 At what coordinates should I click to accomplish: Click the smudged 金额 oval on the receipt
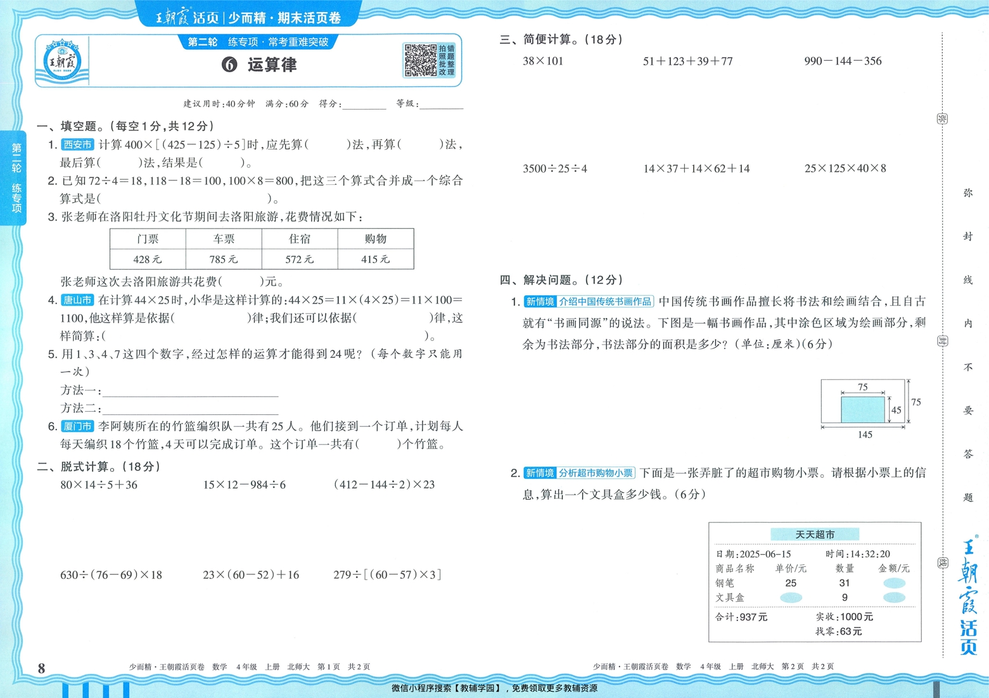pyautogui.click(x=895, y=583)
